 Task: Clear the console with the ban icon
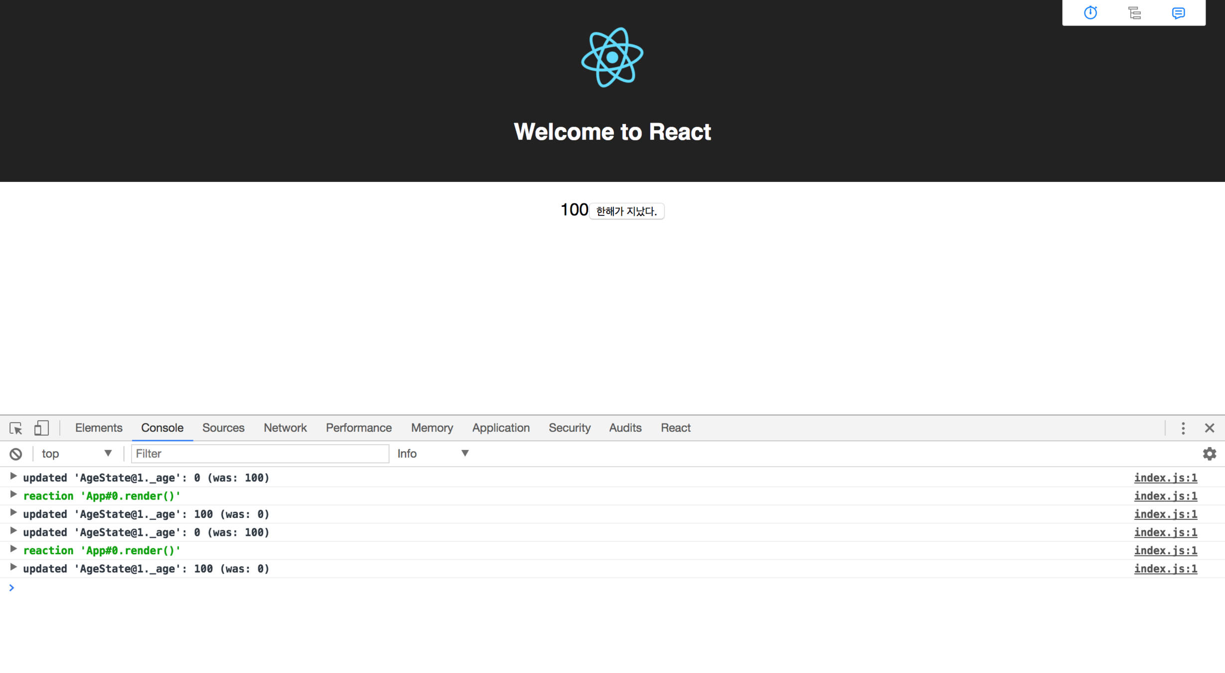(15, 454)
